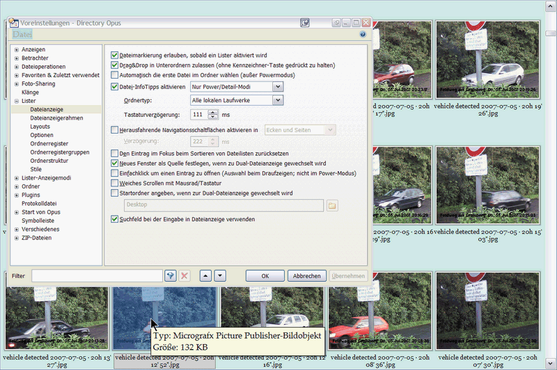
Task: Toggle Suchfeld bei der Eingabe checkbox
Action: (x=114, y=219)
